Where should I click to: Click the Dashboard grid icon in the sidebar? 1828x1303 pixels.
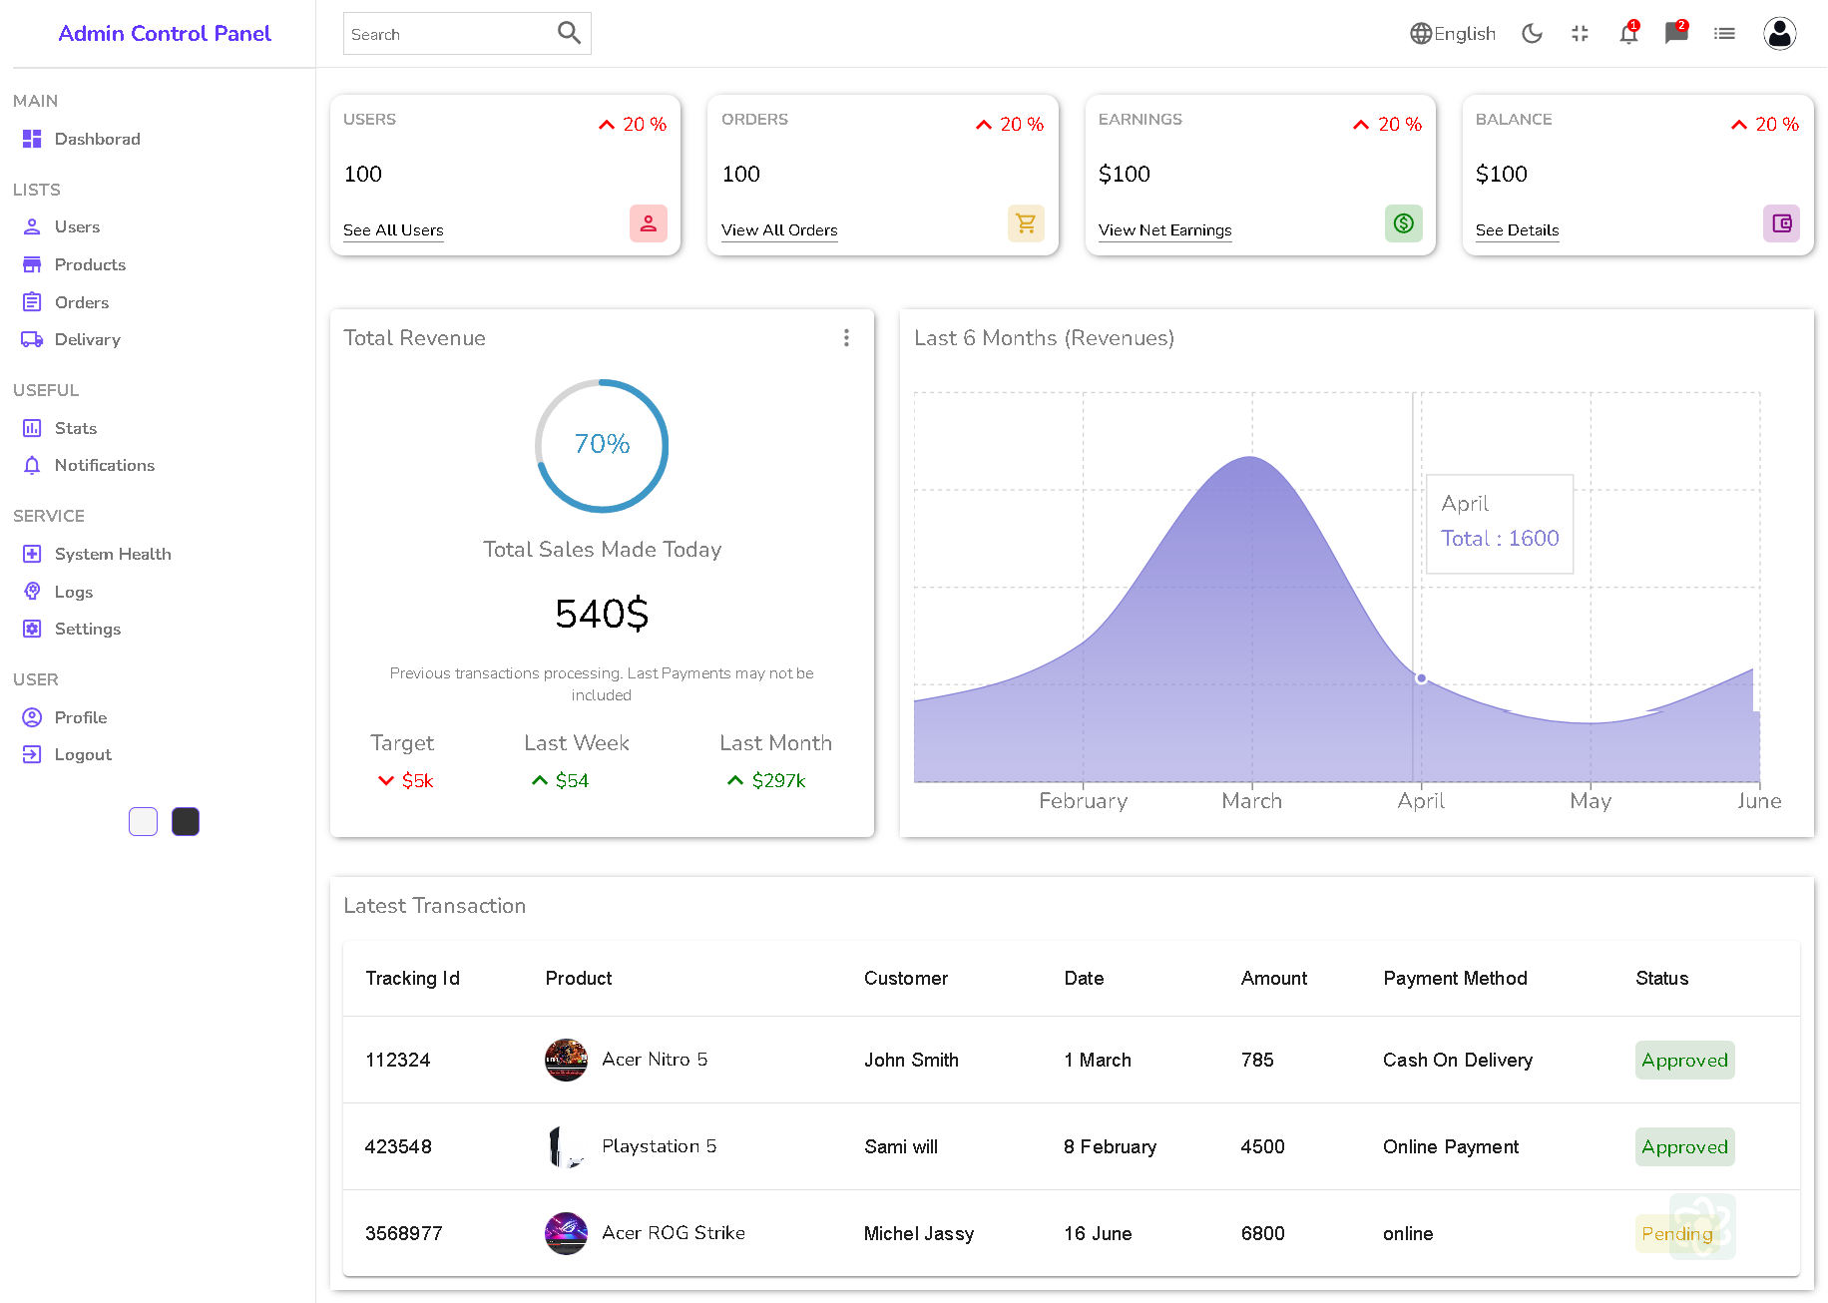pos(32,139)
